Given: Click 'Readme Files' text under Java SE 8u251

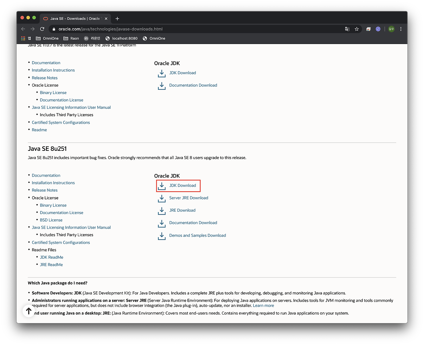Looking at the screenshot, I should point(44,250).
